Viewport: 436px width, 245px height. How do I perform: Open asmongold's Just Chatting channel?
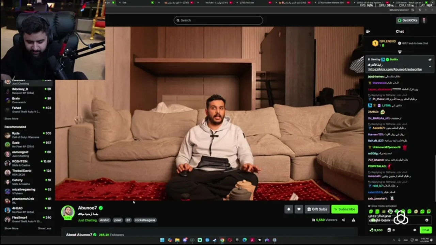[x=27, y=154]
